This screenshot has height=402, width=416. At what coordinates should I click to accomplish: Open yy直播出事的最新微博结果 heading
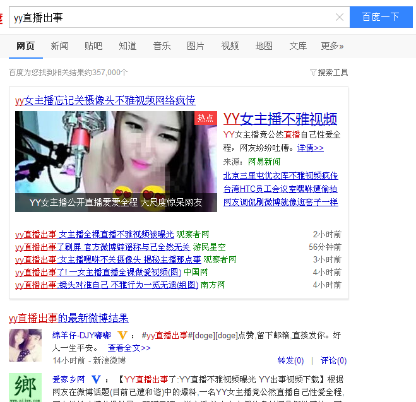[69, 318]
